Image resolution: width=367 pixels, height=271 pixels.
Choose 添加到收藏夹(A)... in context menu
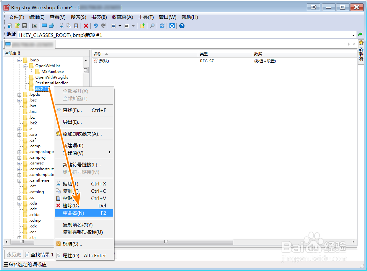point(84,134)
